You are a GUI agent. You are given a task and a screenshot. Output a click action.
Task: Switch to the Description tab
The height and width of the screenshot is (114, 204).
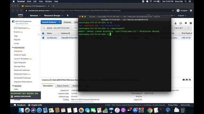tap(48, 86)
